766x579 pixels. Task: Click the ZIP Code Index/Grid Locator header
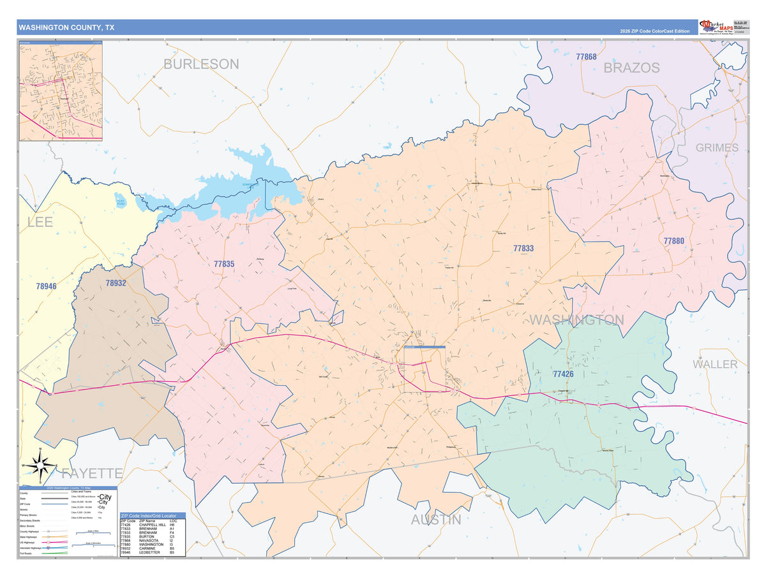tap(153, 516)
